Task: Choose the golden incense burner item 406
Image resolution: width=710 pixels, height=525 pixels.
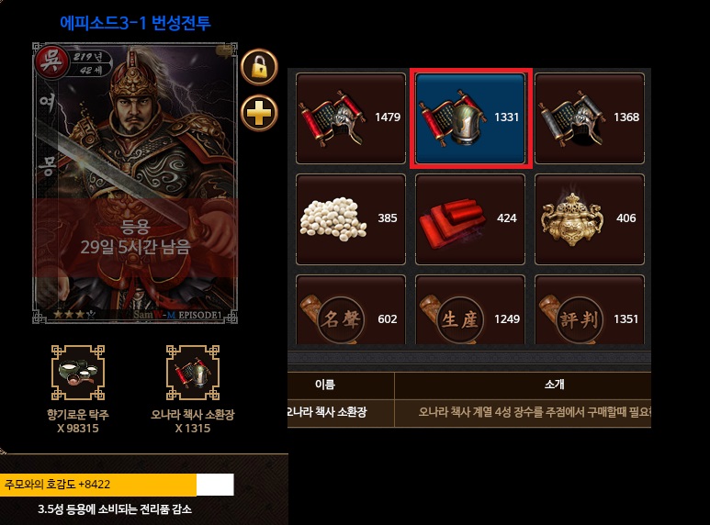Action: (x=590, y=219)
